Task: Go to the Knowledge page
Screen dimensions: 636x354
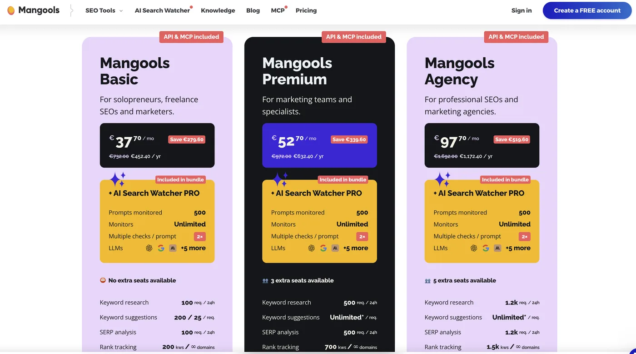Action: tap(218, 10)
